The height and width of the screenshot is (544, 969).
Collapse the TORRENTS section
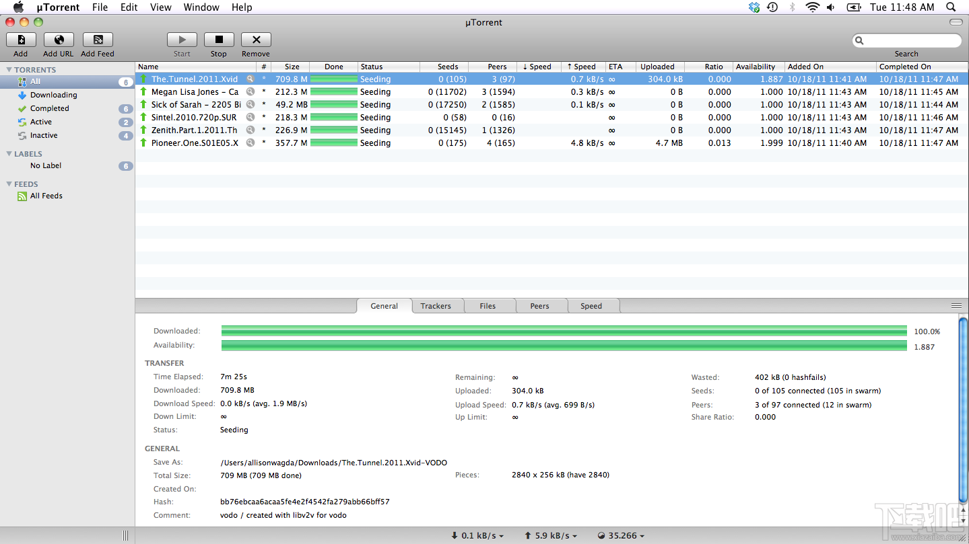click(x=7, y=69)
